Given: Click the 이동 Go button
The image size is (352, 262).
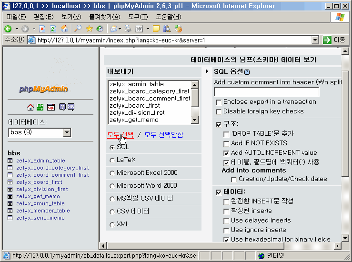Looking at the screenshot, I should click(334, 40).
